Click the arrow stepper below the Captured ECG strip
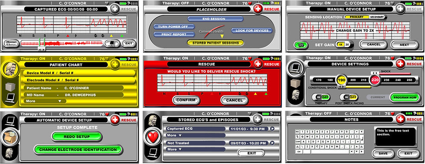Screen dimensions: 425x164 [x=42, y=50]
